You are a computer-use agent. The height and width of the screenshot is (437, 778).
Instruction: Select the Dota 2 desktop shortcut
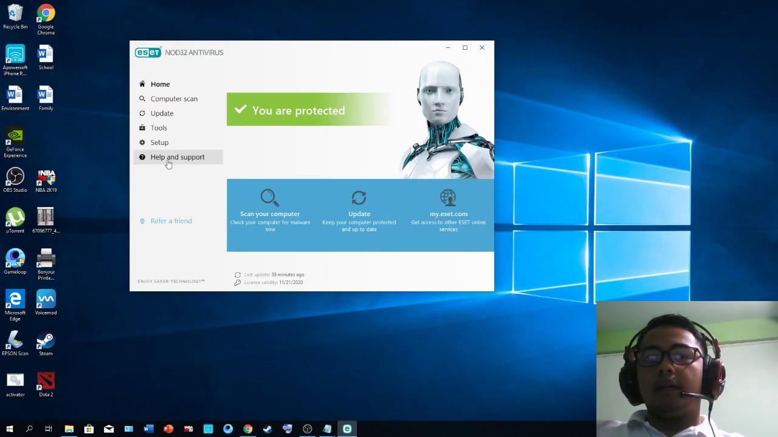click(x=46, y=384)
